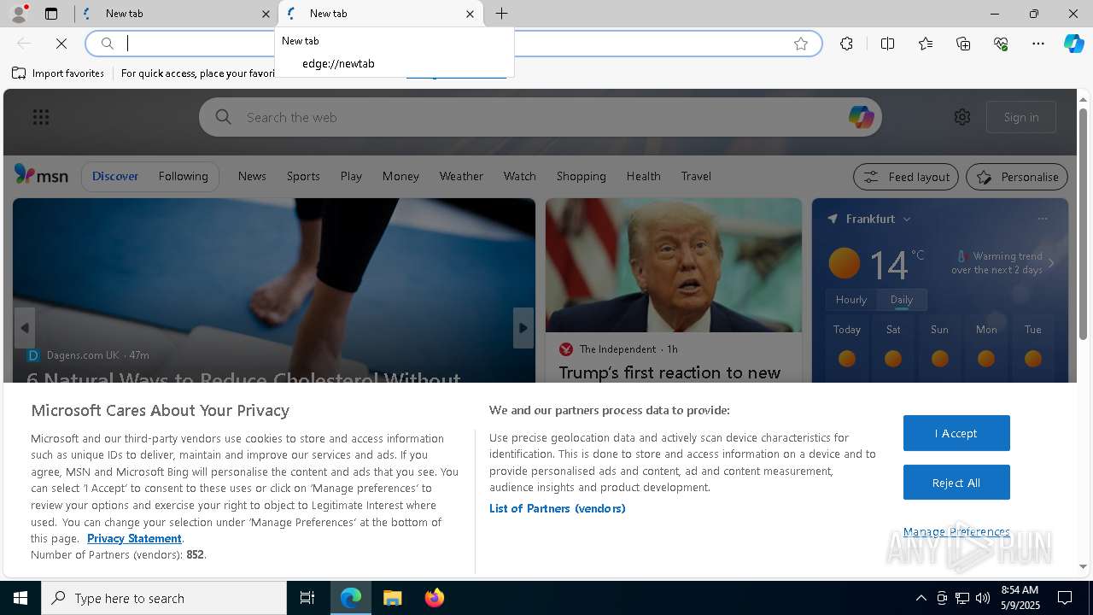Open the News category
Viewport: 1093px width, 615px height.
point(252,176)
